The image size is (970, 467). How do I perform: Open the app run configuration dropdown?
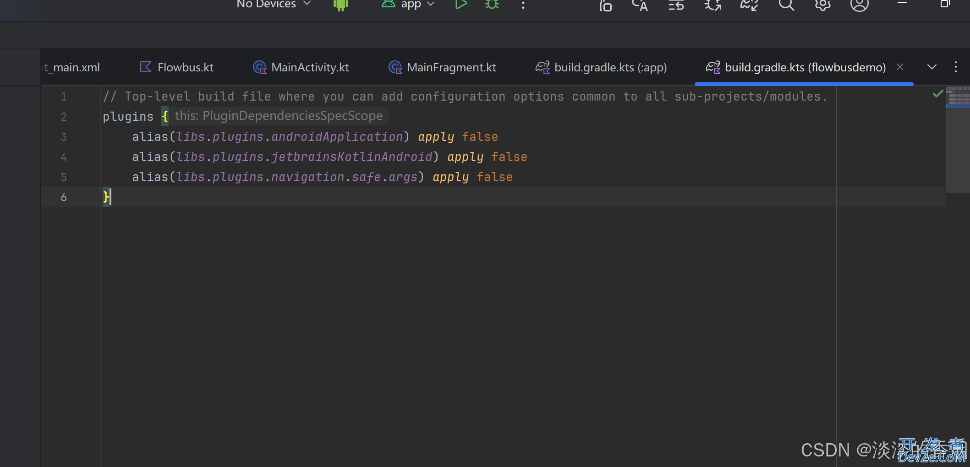pyautogui.click(x=408, y=4)
